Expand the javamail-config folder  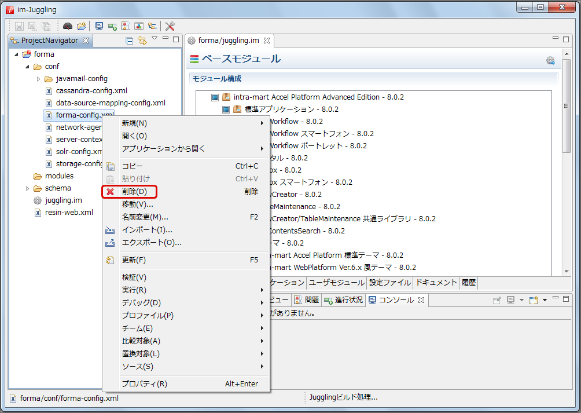(x=39, y=79)
